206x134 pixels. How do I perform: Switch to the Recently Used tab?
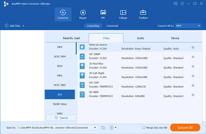(x=71, y=38)
